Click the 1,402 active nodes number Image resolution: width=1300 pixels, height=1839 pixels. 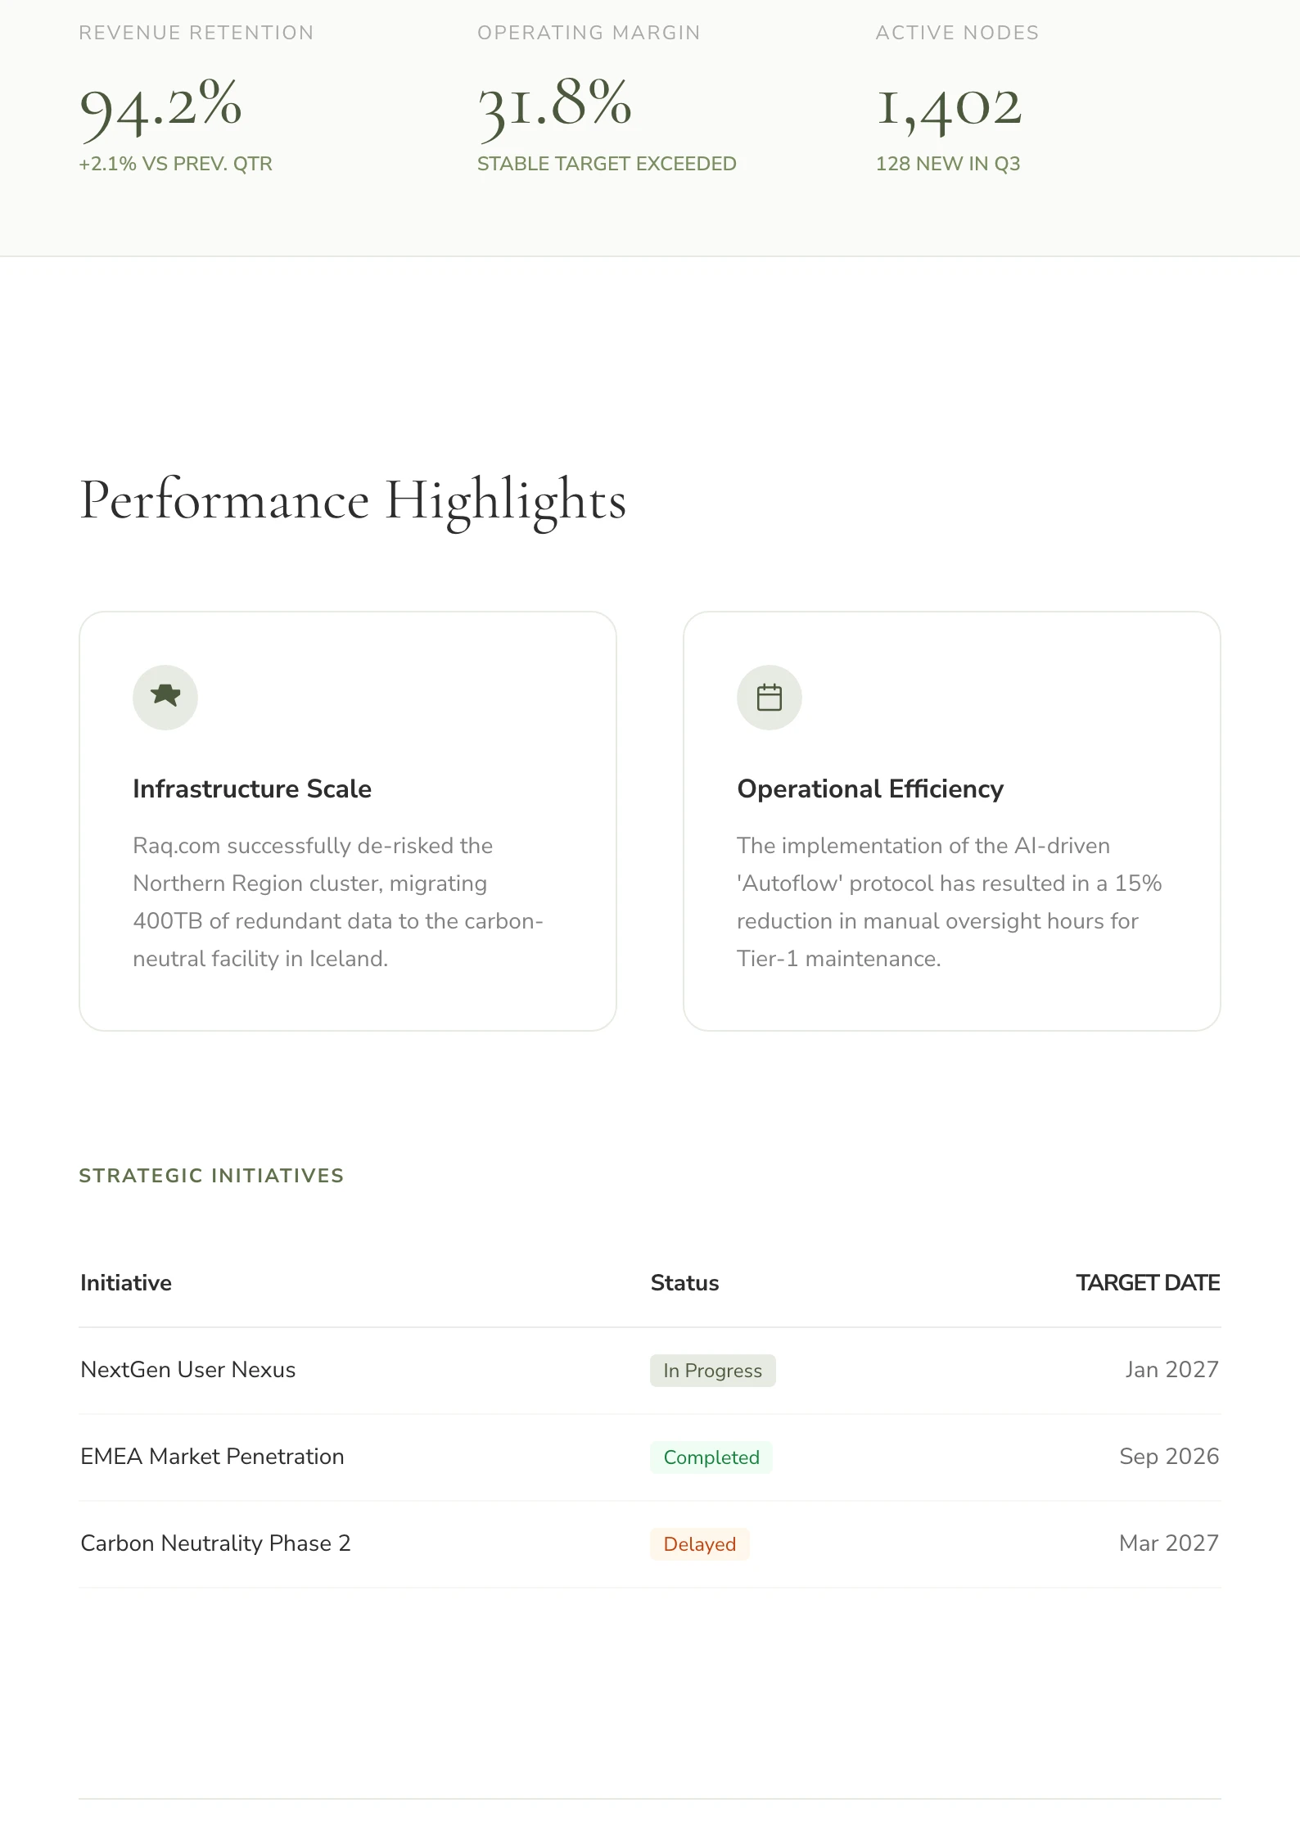pyautogui.click(x=949, y=106)
